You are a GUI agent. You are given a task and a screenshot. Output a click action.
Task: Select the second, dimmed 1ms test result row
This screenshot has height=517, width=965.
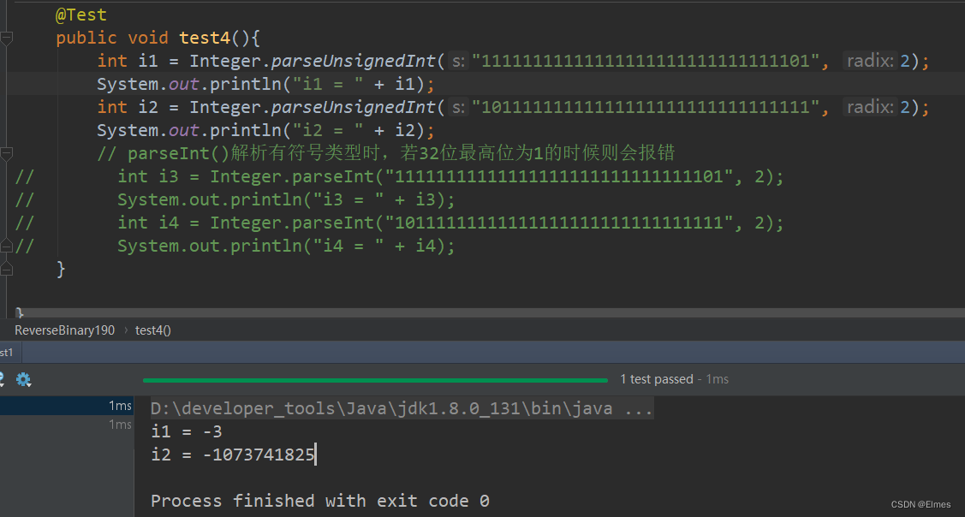tap(67, 424)
